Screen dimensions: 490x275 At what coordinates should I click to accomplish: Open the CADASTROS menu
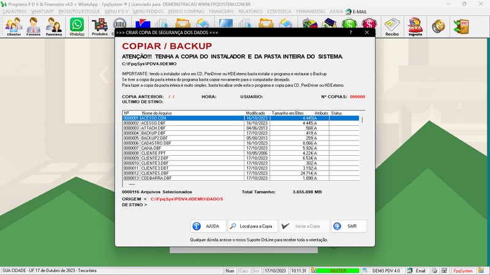point(15,12)
